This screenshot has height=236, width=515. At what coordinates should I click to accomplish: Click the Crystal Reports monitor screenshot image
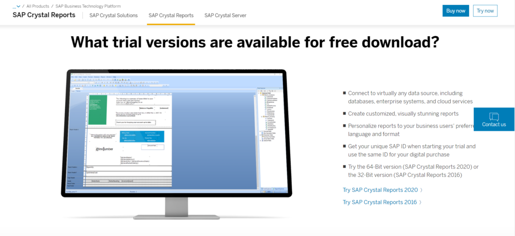coord(177,144)
